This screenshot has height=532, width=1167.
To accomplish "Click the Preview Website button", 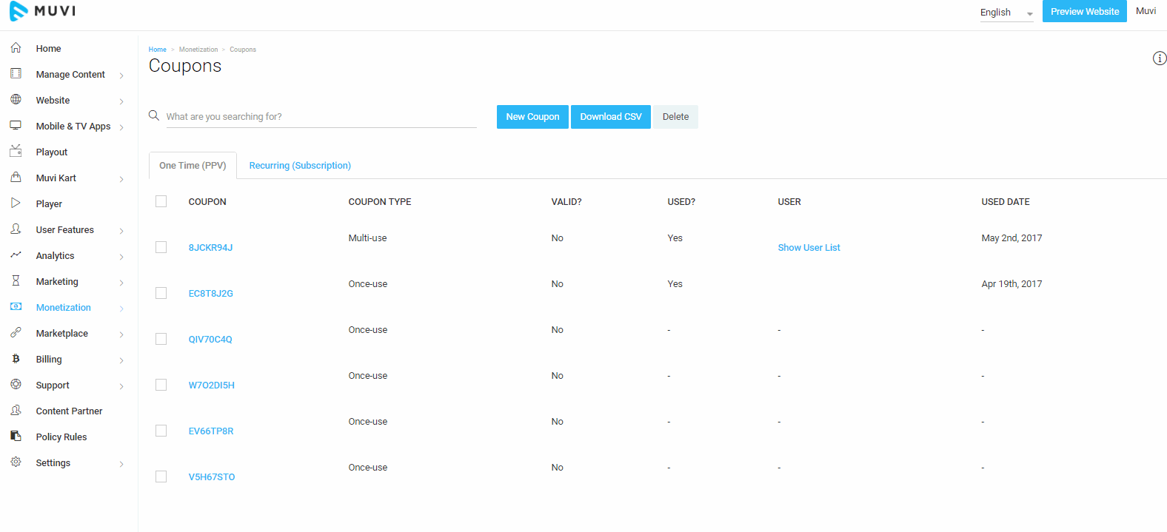I will coord(1085,11).
